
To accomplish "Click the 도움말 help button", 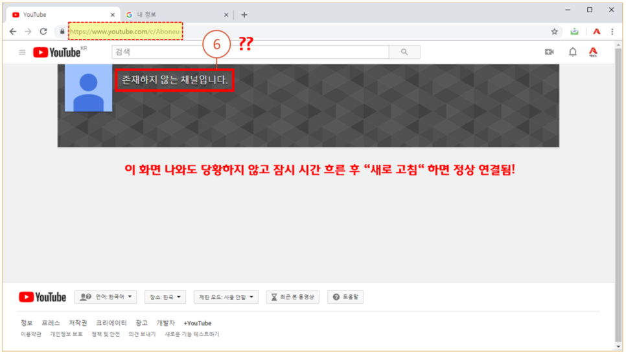I will pos(346,297).
